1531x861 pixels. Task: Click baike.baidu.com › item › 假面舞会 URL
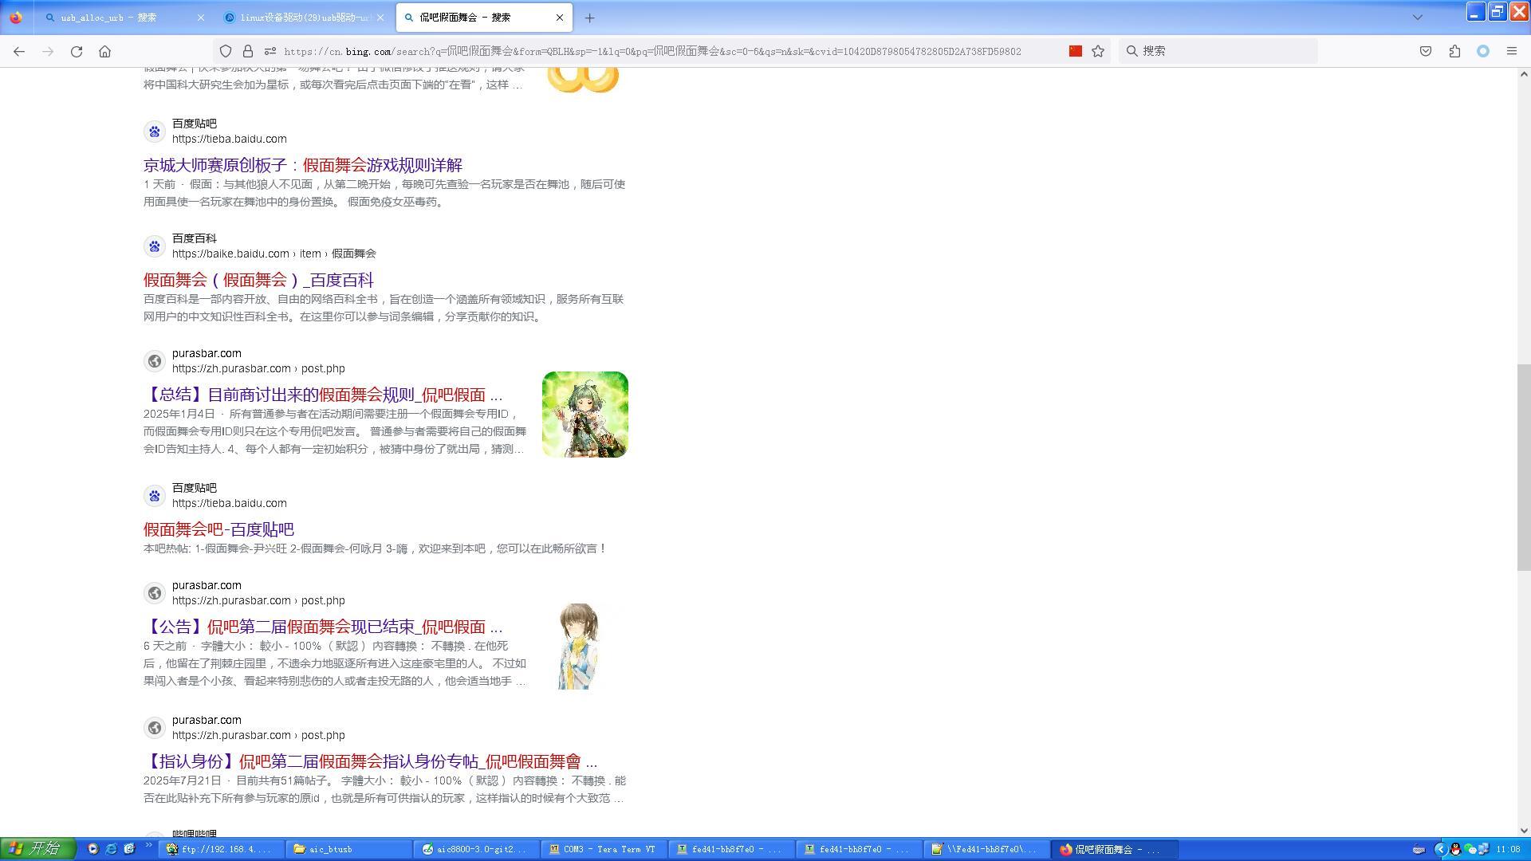point(274,254)
